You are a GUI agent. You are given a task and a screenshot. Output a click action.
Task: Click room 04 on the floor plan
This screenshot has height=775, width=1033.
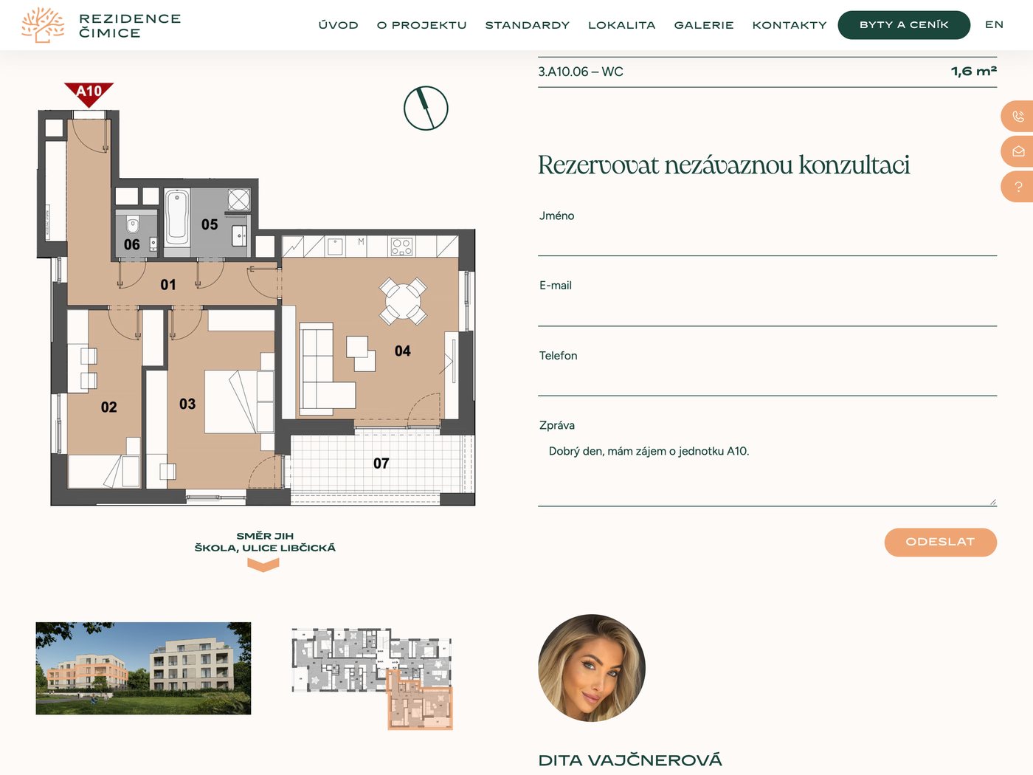(402, 351)
